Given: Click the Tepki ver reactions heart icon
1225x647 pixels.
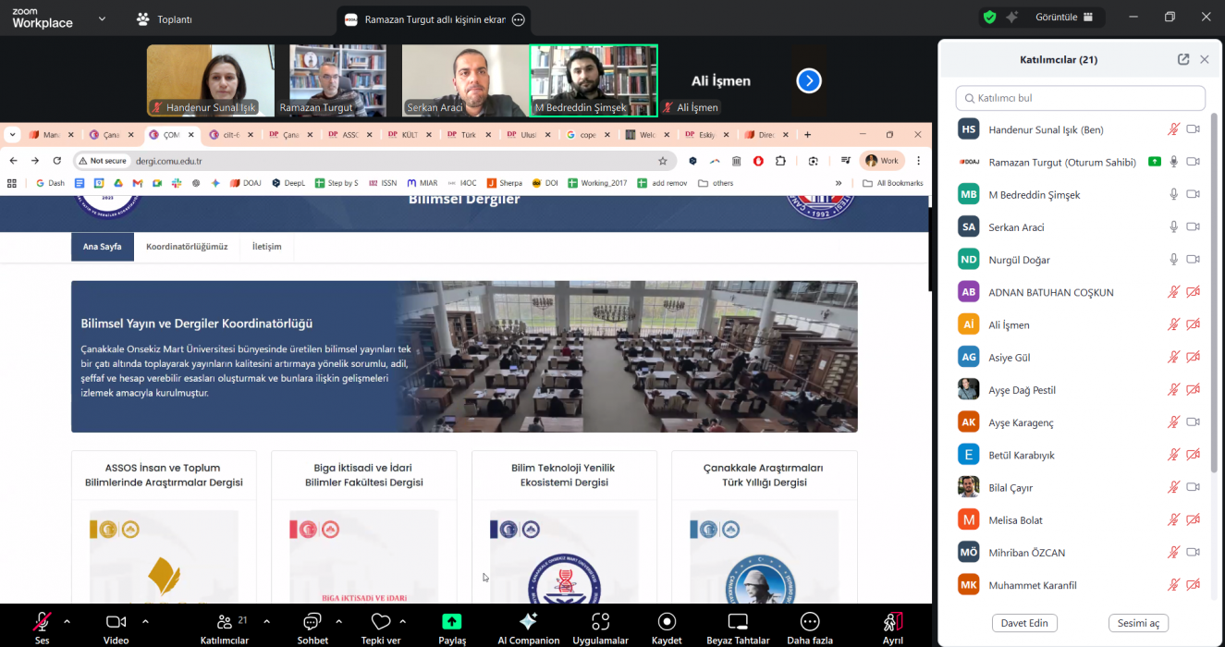Looking at the screenshot, I should 380,621.
